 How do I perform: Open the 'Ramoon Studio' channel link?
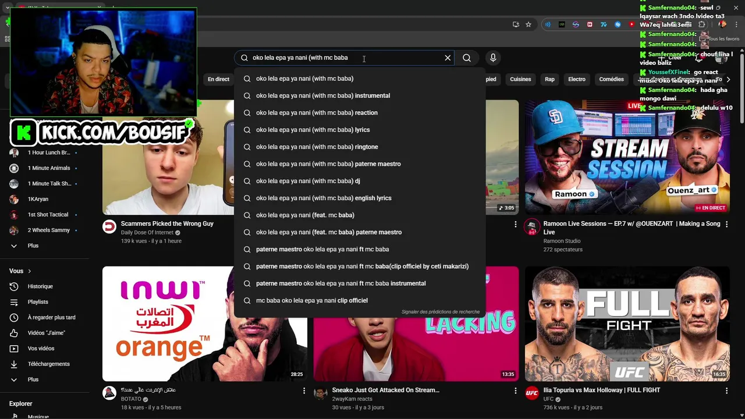[x=562, y=241]
